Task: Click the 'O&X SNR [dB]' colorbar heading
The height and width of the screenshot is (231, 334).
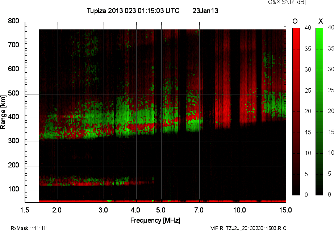Action: coord(287,2)
